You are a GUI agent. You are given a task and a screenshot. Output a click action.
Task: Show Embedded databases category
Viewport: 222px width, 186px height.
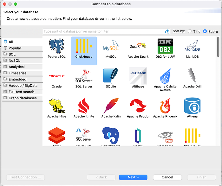[23, 79]
